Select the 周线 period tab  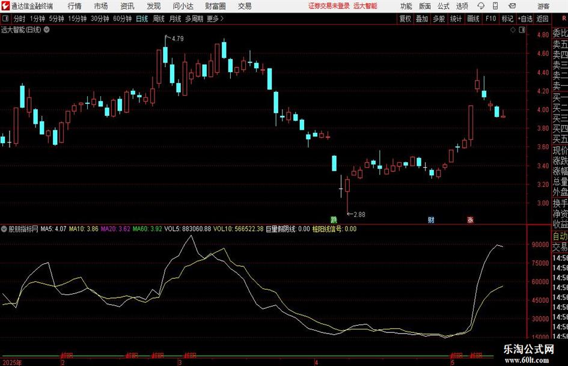tap(159, 19)
